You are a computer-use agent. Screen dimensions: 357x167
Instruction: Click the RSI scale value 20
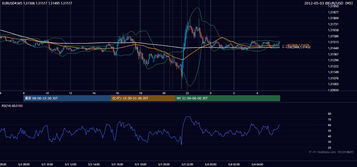[329, 148]
